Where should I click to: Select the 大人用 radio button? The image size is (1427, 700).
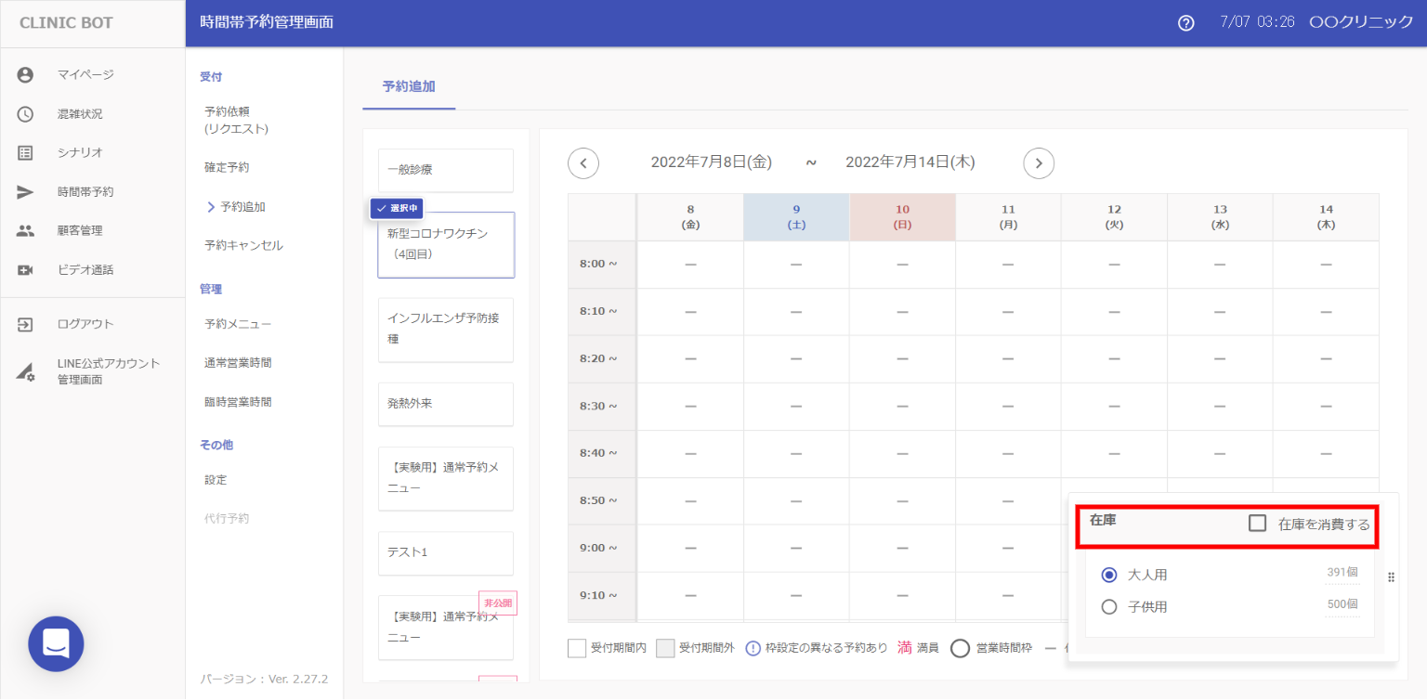coord(1108,575)
